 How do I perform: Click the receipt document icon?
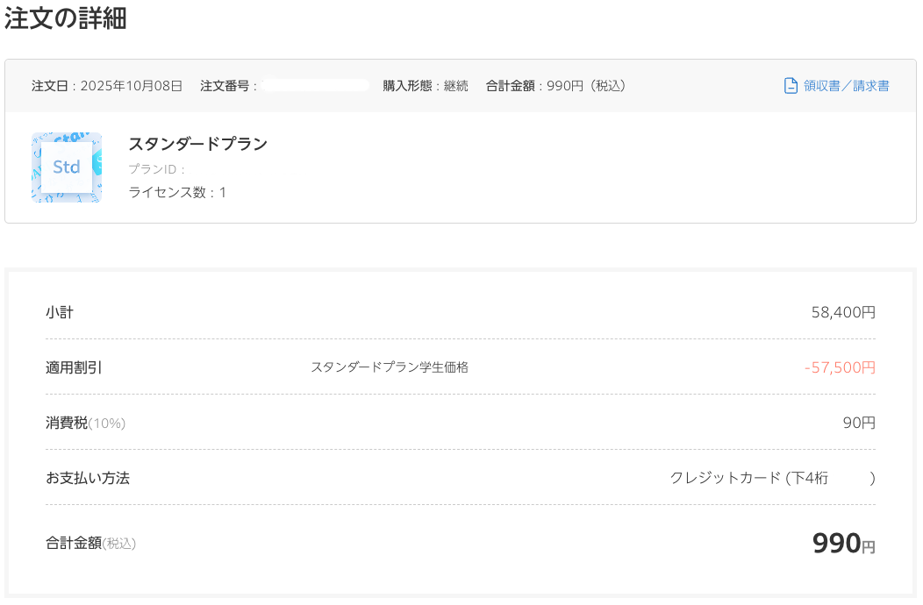pyautogui.click(x=791, y=86)
